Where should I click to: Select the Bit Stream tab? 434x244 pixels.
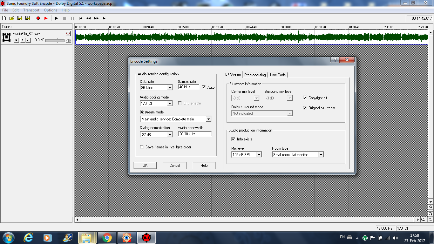pos(233,74)
